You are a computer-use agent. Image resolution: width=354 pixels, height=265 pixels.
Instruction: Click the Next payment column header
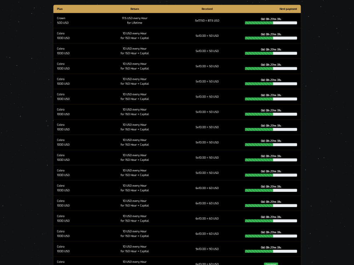[x=288, y=9]
